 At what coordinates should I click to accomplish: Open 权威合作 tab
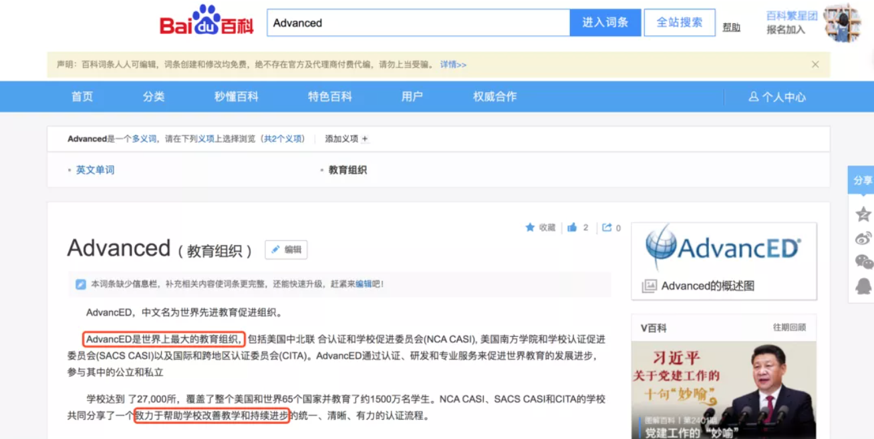coord(495,97)
